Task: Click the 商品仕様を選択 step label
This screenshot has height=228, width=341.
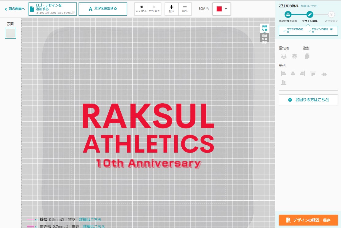Action: [288, 21]
